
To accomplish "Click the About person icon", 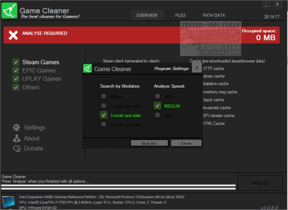I will coord(16,138).
